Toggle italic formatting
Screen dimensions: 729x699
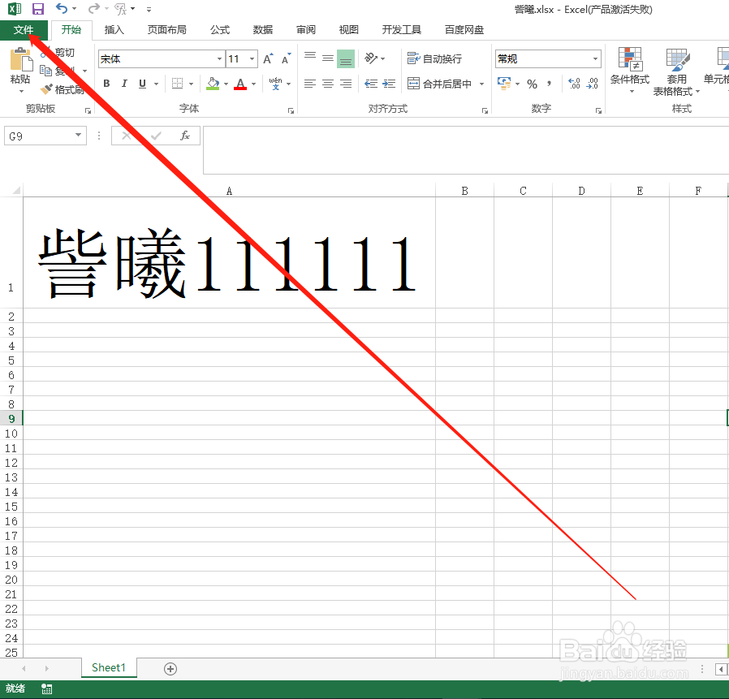tap(123, 84)
